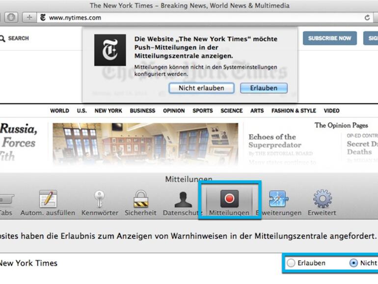Open the FASHION & STYLE section

294,111
